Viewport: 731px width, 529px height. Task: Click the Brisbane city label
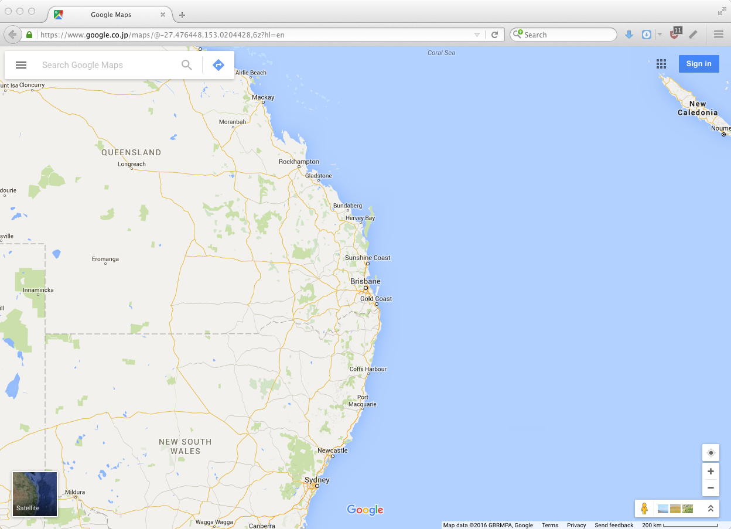click(x=365, y=281)
